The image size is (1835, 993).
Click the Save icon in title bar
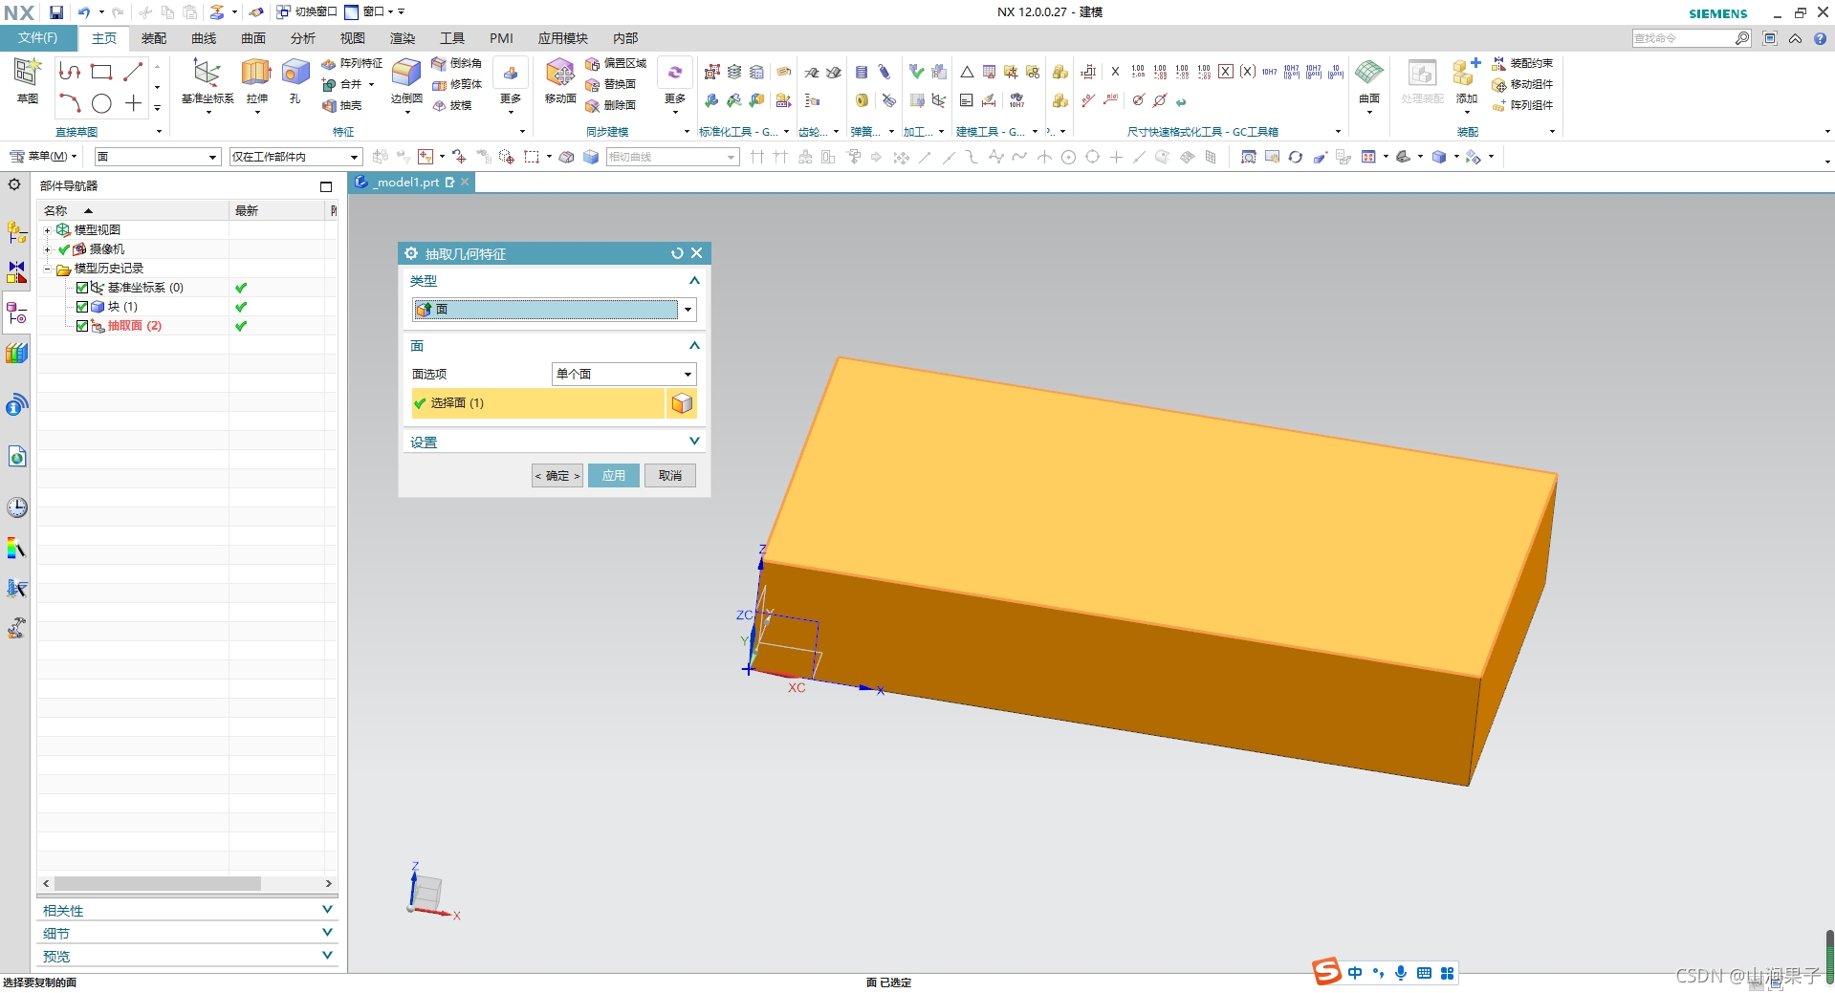[x=57, y=12]
